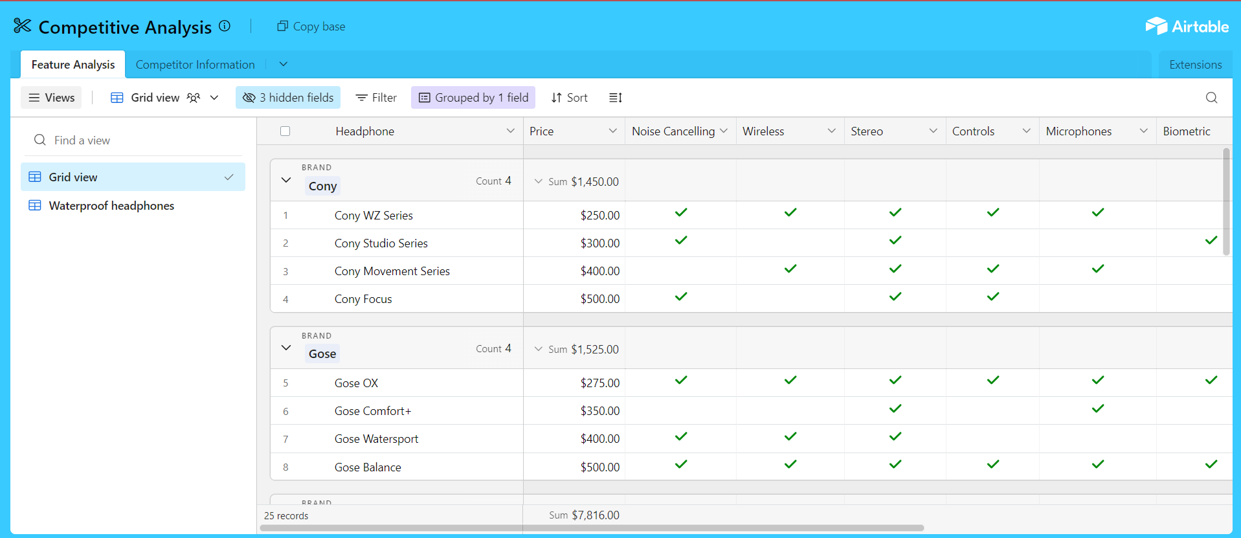This screenshot has height=538, width=1241.
Task: Click the Airtable logo
Action: coord(1187,26)
